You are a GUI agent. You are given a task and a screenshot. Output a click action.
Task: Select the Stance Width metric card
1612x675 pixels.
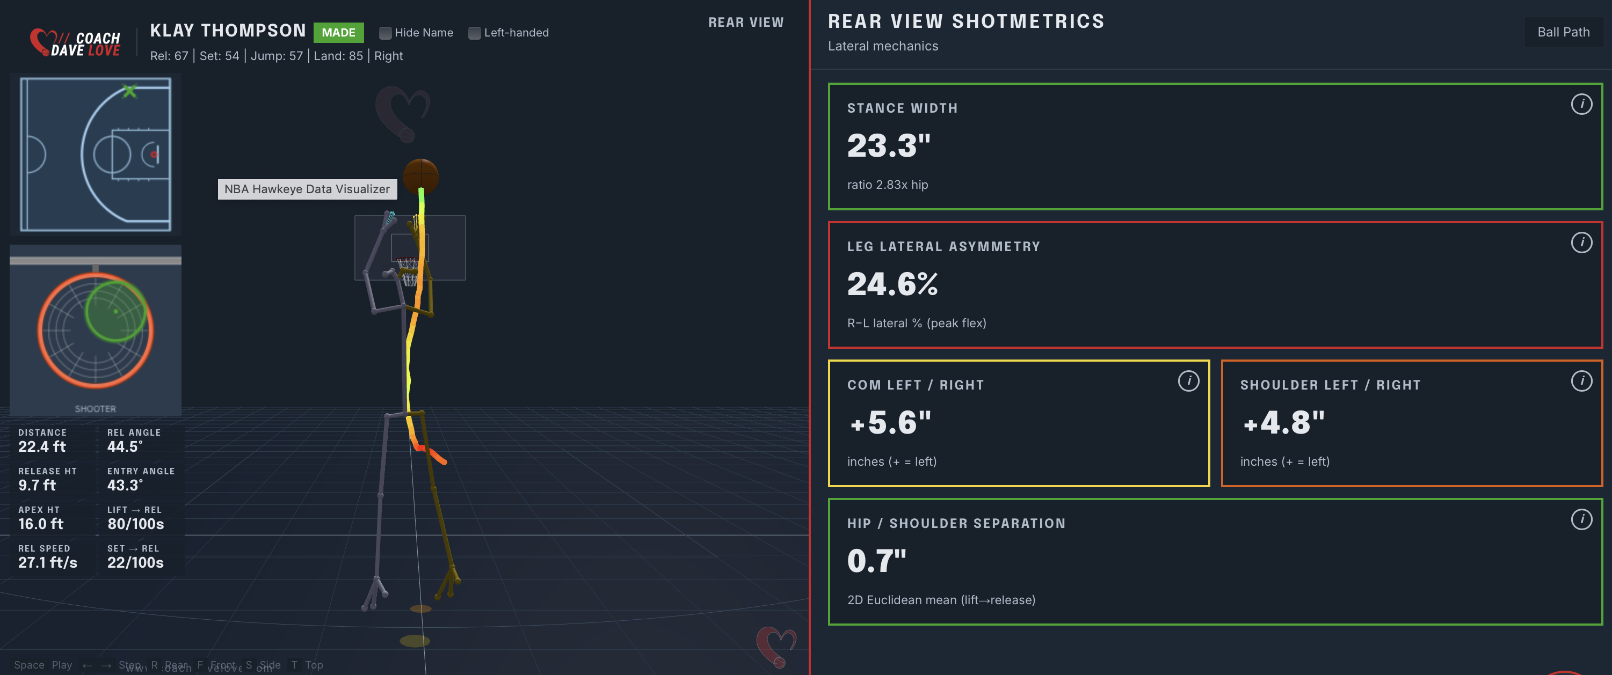tap(1215, 146)
